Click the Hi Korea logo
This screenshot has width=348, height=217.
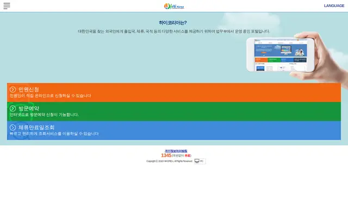[174, 6]
